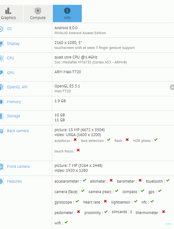Click the bar chart Graphics icon
This screenshot has width=174, height=229.
(8, 11)
